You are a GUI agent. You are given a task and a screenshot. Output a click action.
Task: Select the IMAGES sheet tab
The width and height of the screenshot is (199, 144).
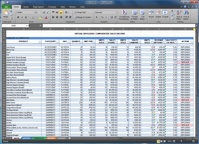pyautogui.click(x=51, y=138)
